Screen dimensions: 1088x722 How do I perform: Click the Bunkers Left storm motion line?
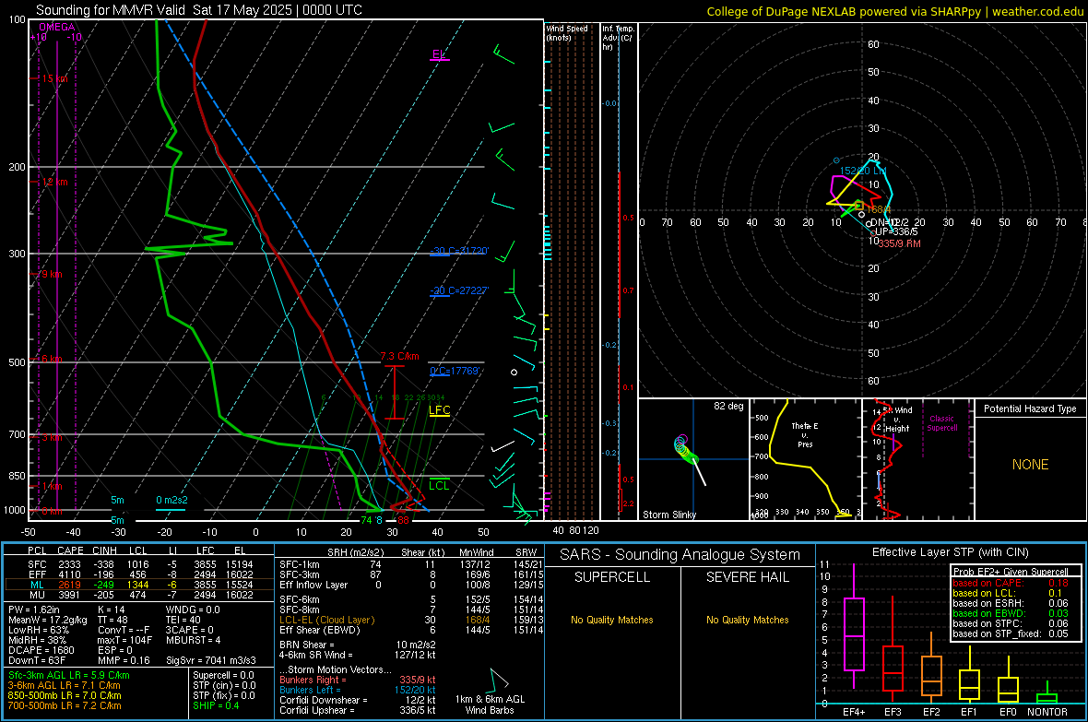tap(358, 690)
